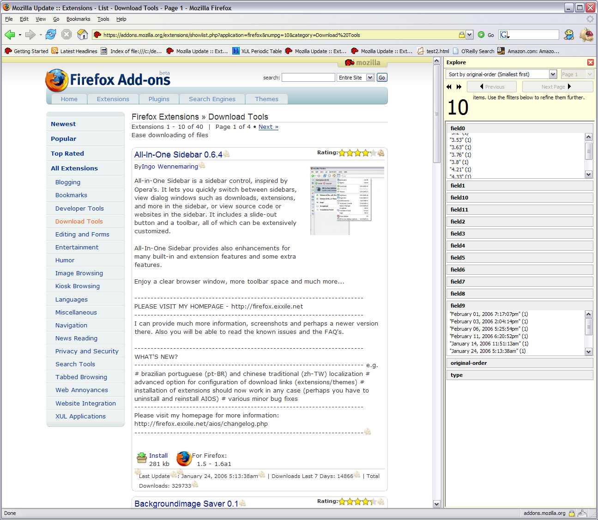
Task: Open the URL bar history dropdown arrow
Action: point(470,35)
